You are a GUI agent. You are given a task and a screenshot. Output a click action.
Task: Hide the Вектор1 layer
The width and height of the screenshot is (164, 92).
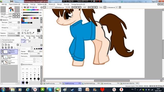tap(2, 51)
